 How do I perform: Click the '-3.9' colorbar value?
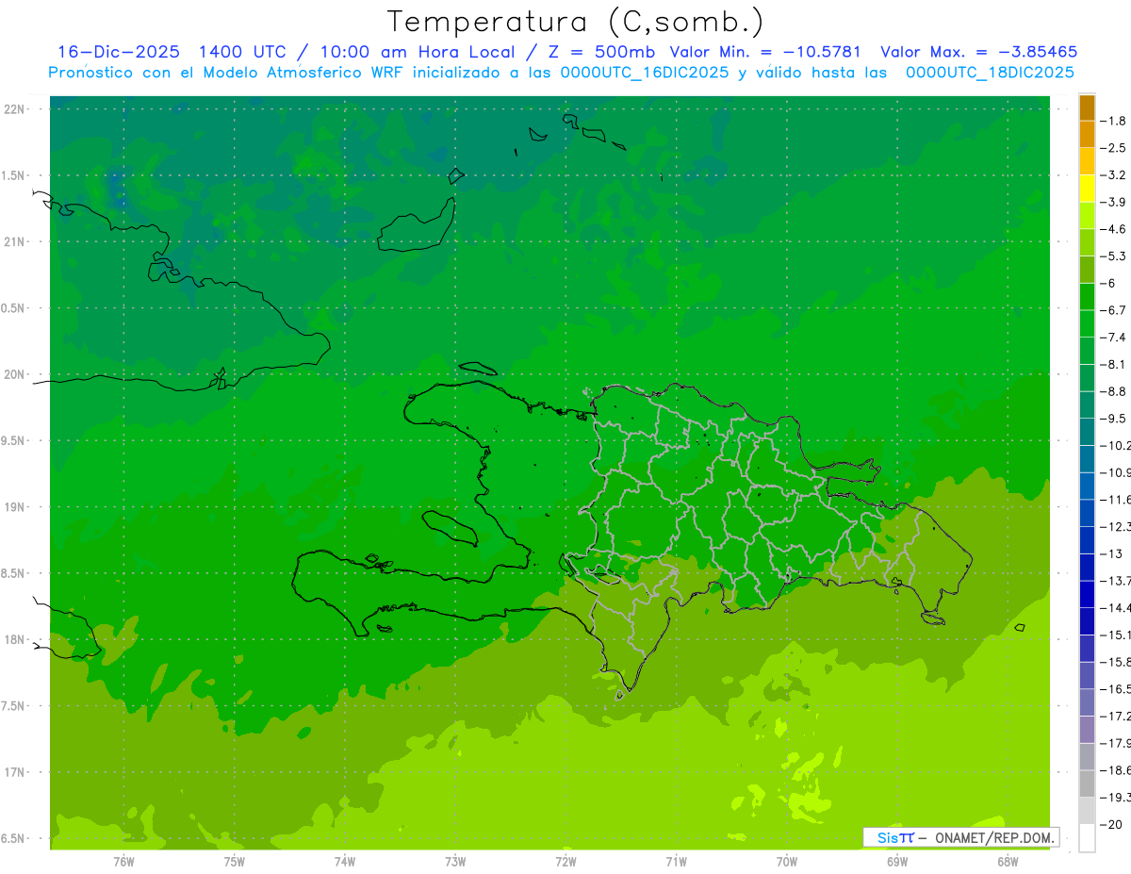tap(1115, 202)
